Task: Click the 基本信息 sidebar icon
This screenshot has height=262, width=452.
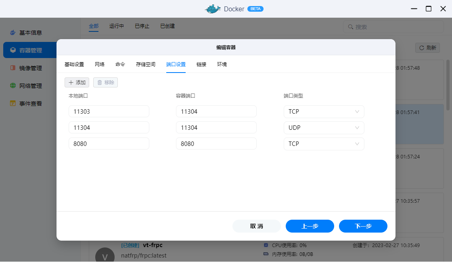Action: click(x=13, y=33)
